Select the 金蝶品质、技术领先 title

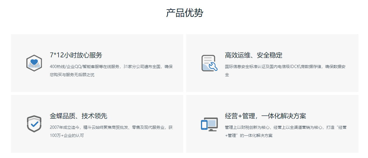click(x=78, y=116)
